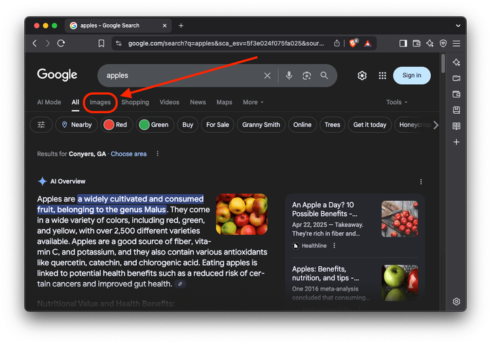
Task: Toggle the Nearby filter chip
Action: pyautogui.click(x=77, y=125)
